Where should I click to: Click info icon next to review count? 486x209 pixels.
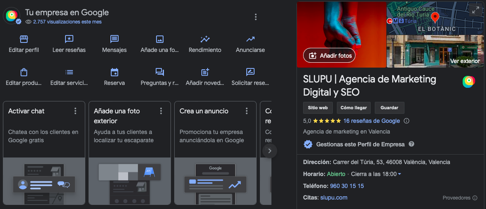[407, 121]
